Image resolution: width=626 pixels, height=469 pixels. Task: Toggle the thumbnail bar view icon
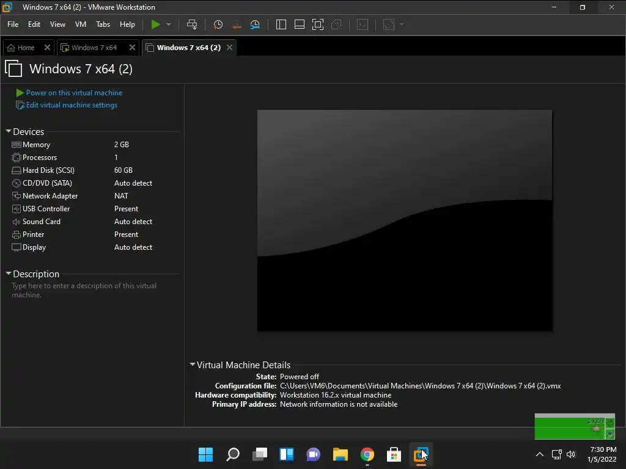(x=300, y=24)
